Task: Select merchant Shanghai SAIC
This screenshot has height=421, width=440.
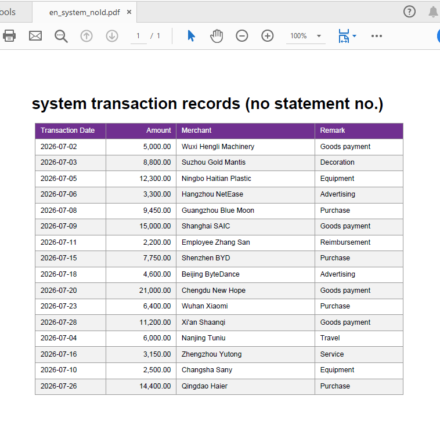Action: coord(205,226)
